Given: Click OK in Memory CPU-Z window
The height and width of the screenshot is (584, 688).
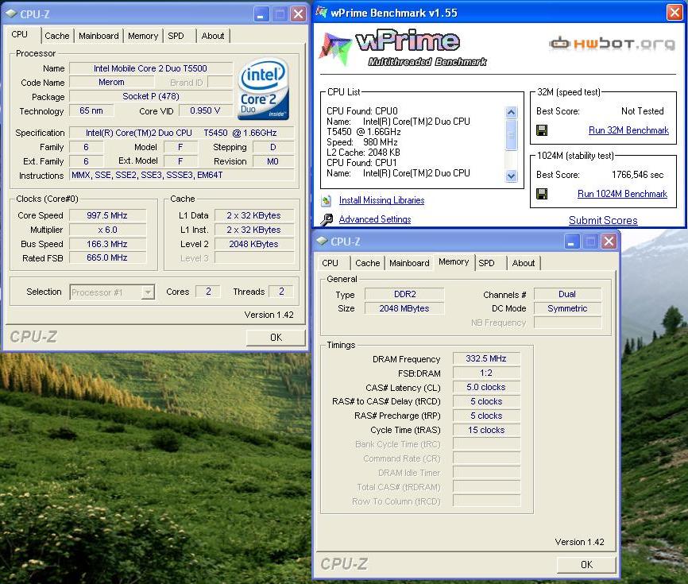Looking at the screenshot, I should (586, 565).
